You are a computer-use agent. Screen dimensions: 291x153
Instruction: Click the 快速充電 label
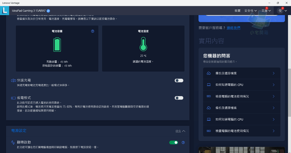point(24,80)
